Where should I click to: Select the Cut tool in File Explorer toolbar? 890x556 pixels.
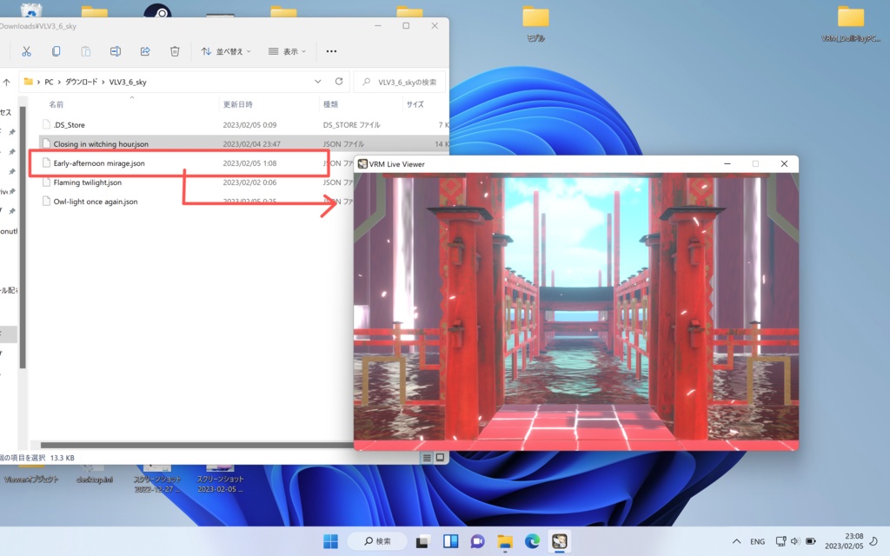point(27,51)
